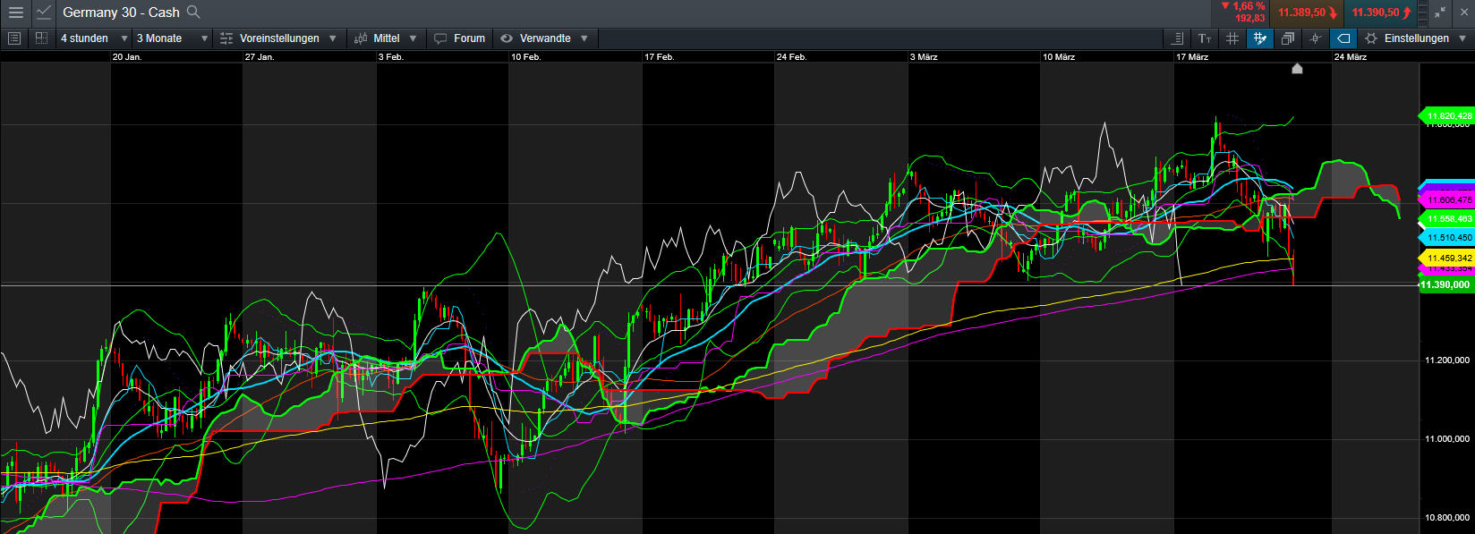Click the Forum button
Viewport: 1475px width, 534px height.
click(x=460, y=38)
